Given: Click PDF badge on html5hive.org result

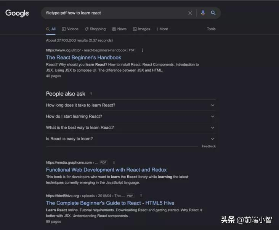Looking at the screenshot, I should [130, 196].
